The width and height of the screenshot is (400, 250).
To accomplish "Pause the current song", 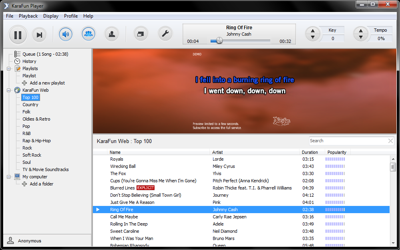I will pos(18,35).
